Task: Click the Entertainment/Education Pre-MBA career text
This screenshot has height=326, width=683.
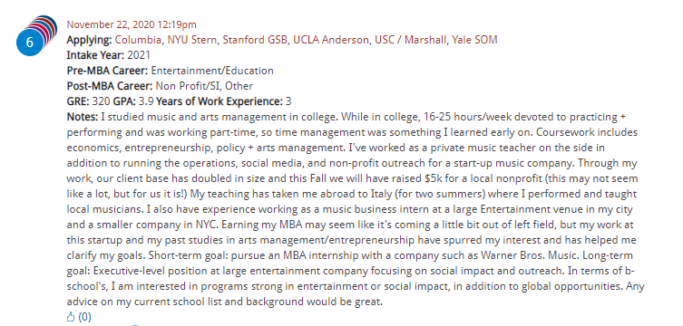Action: (x=212, y=71)
